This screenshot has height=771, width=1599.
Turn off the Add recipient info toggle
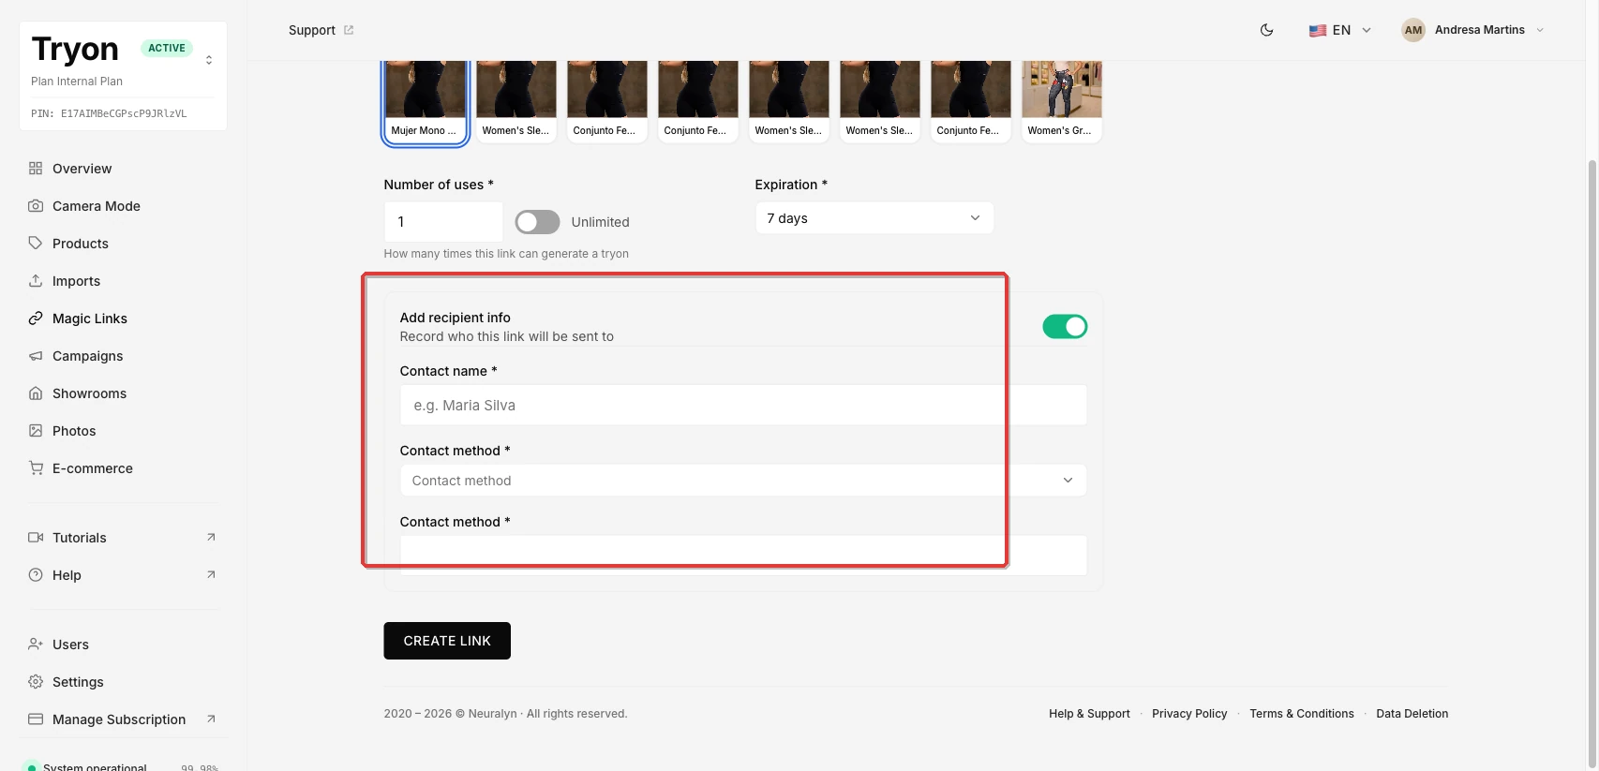(x=1065, y=326)
